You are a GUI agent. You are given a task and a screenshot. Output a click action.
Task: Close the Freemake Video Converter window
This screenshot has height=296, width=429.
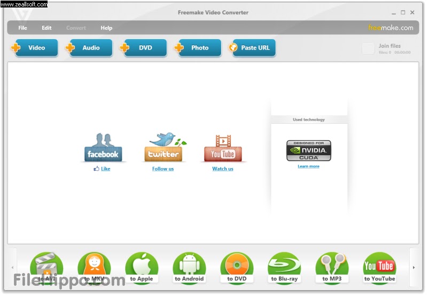(412, 12)
